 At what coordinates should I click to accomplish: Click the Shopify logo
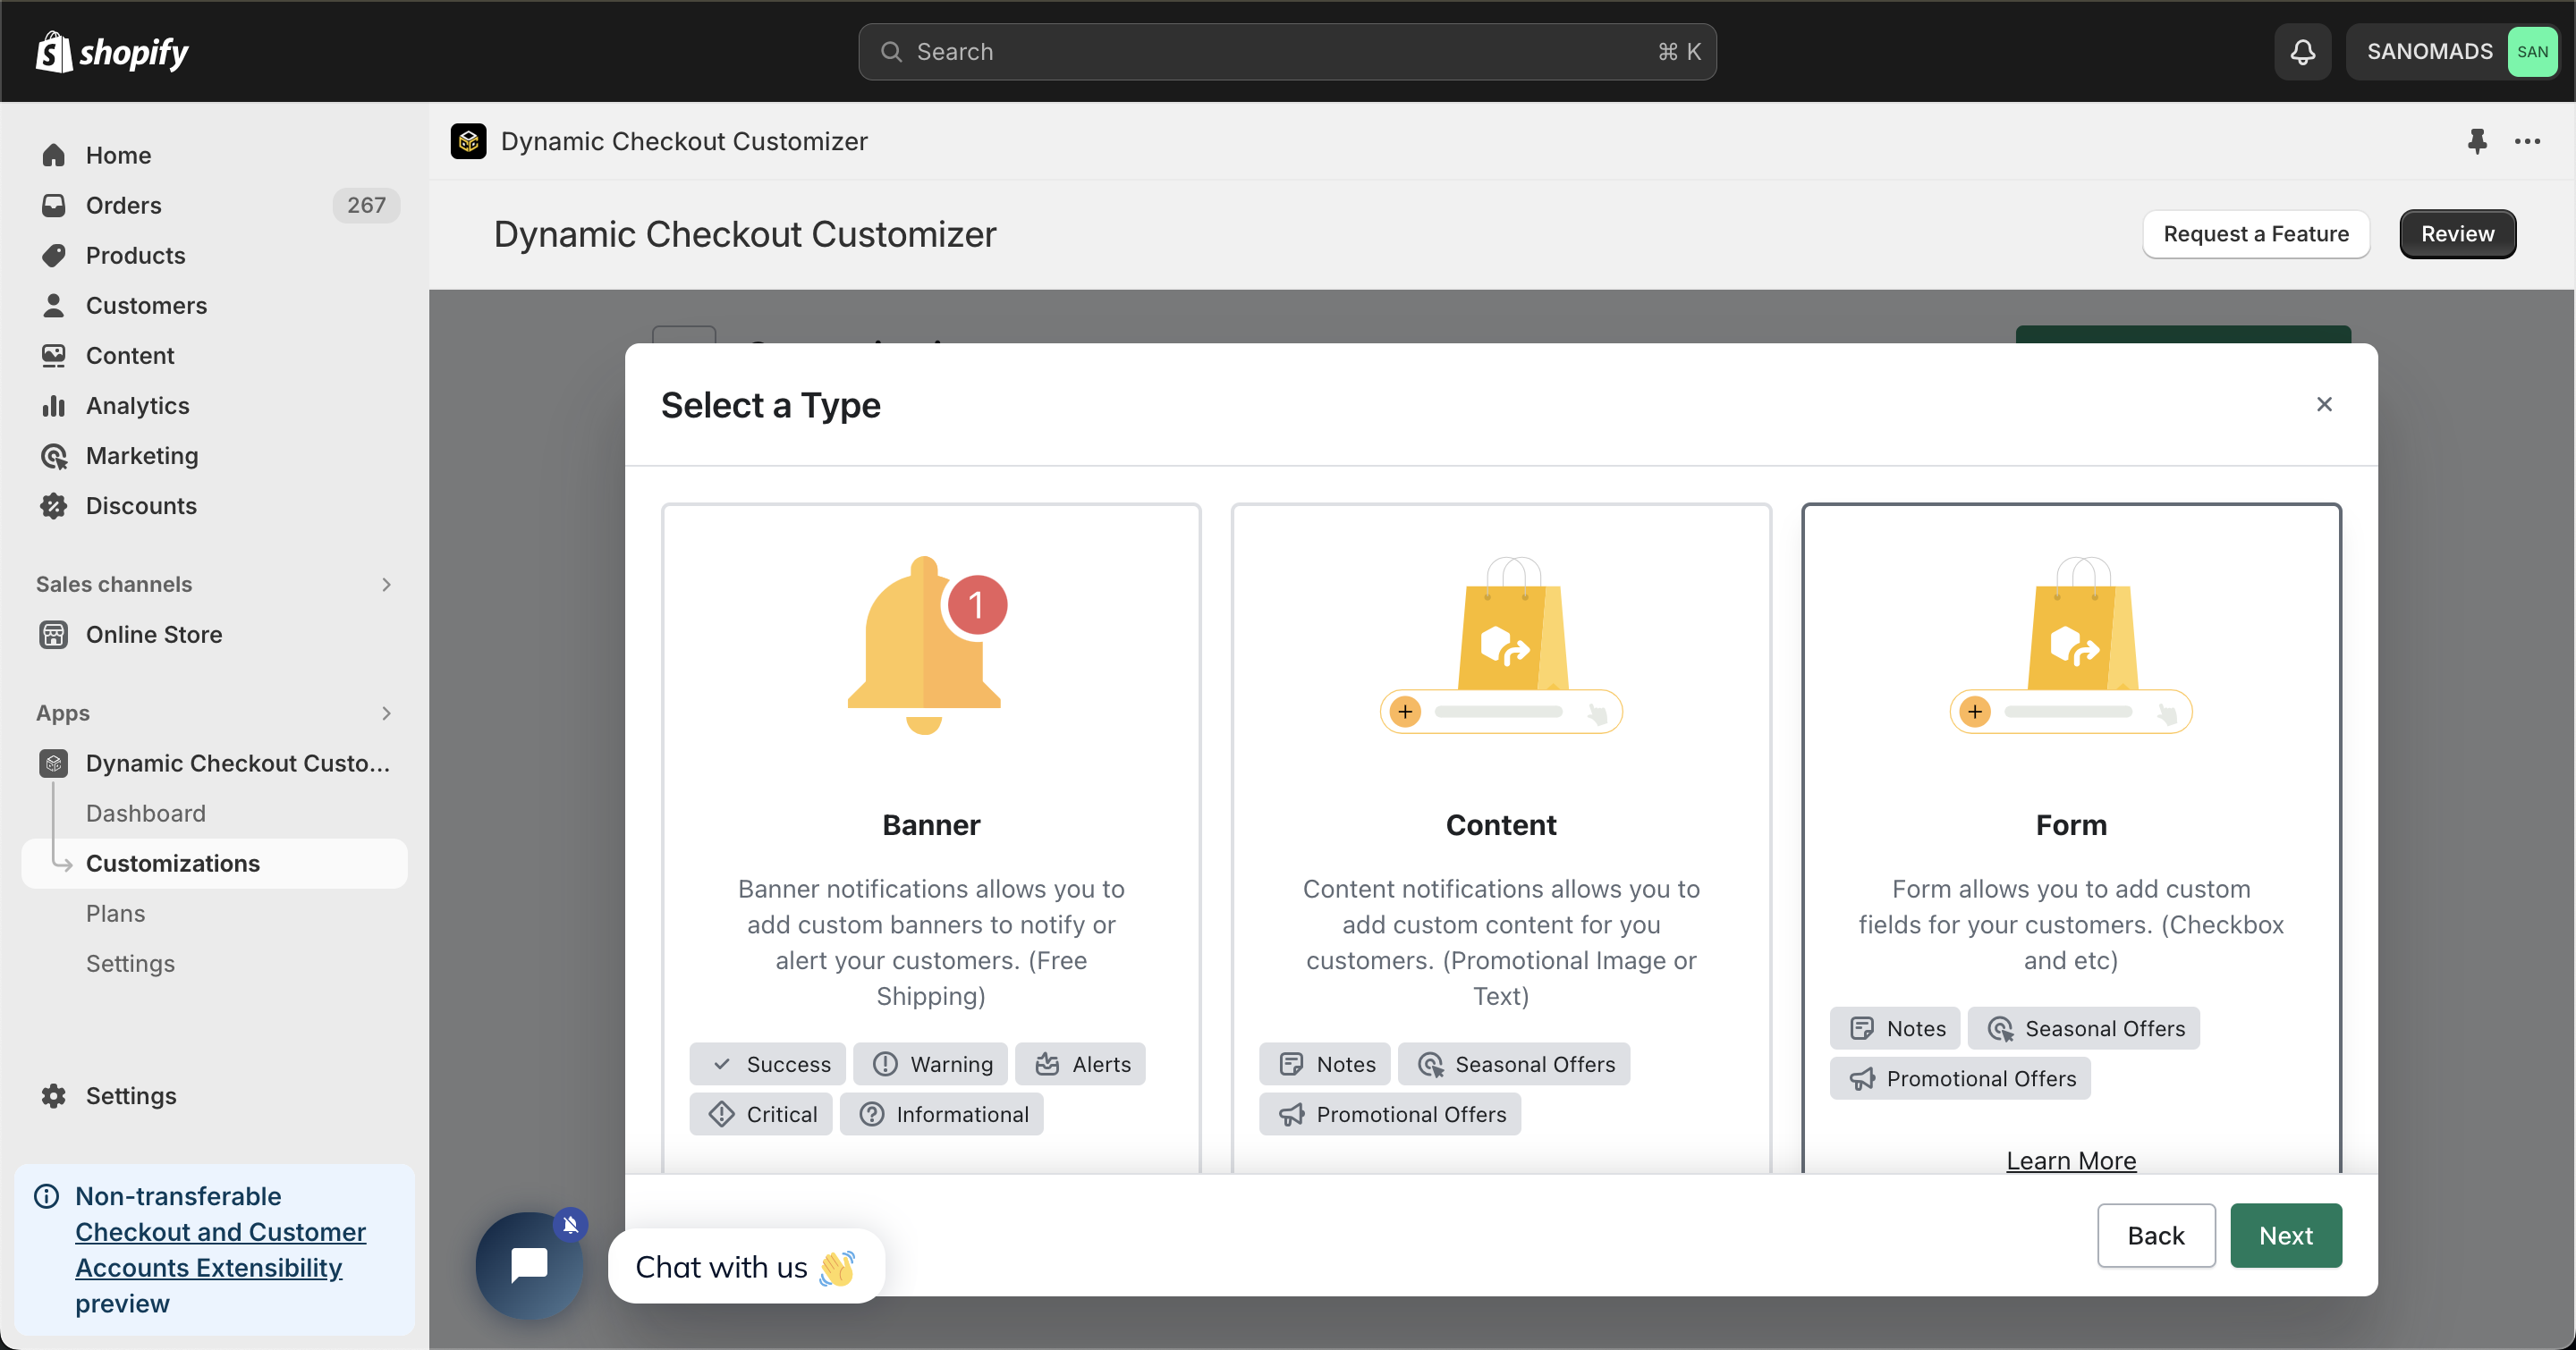point(112,52)
